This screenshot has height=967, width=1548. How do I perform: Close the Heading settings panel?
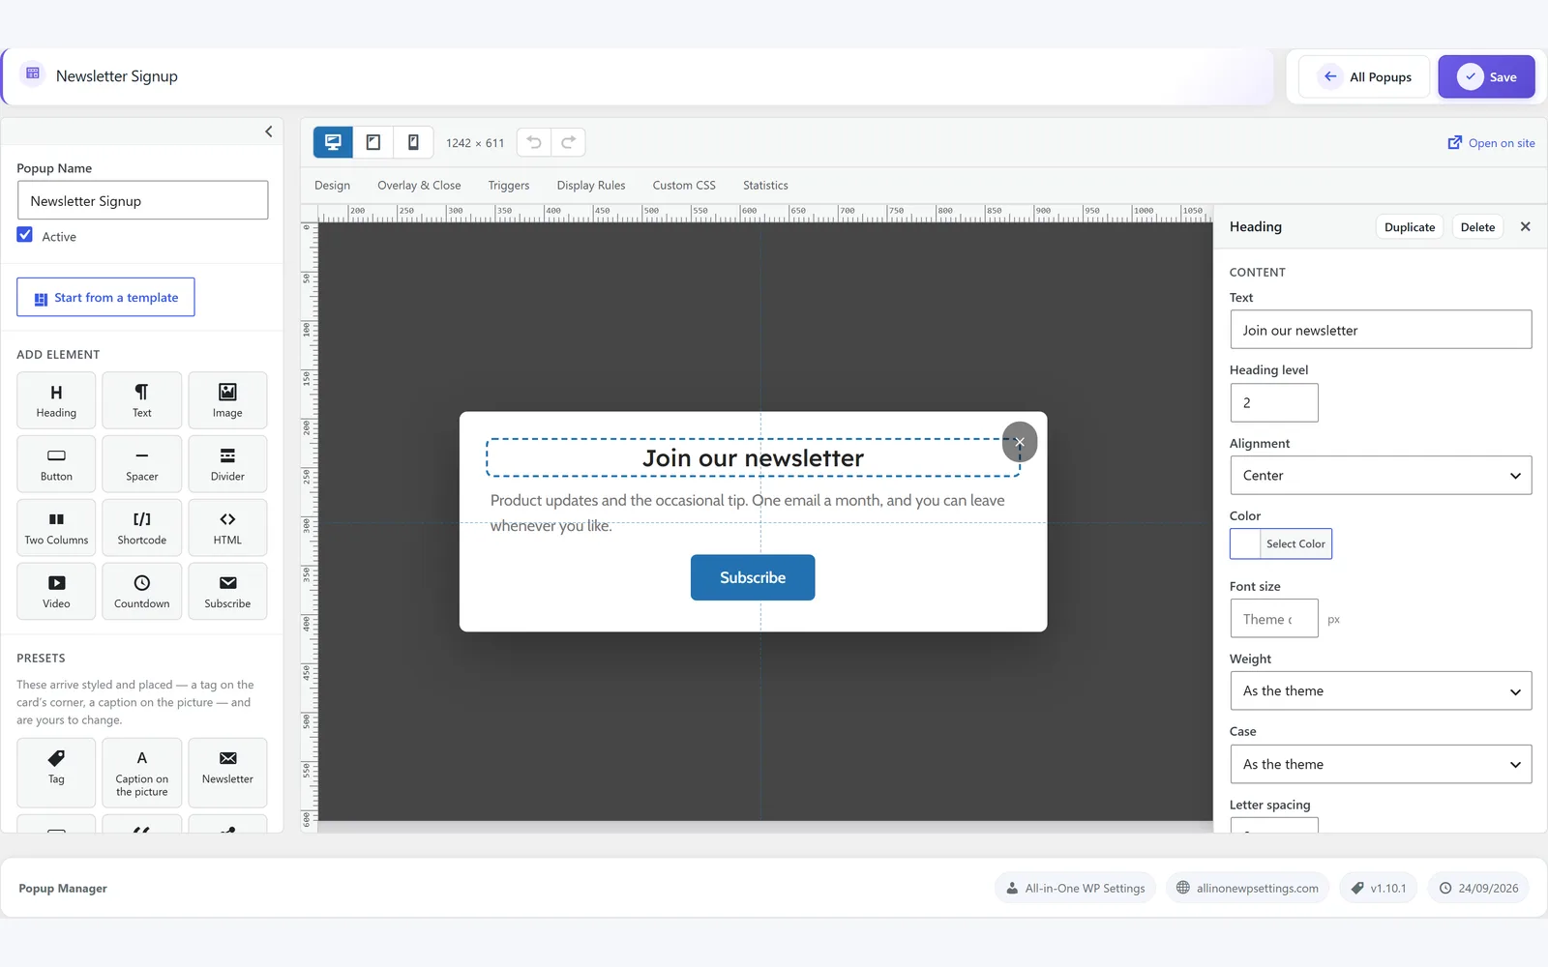coord(1526,227)
